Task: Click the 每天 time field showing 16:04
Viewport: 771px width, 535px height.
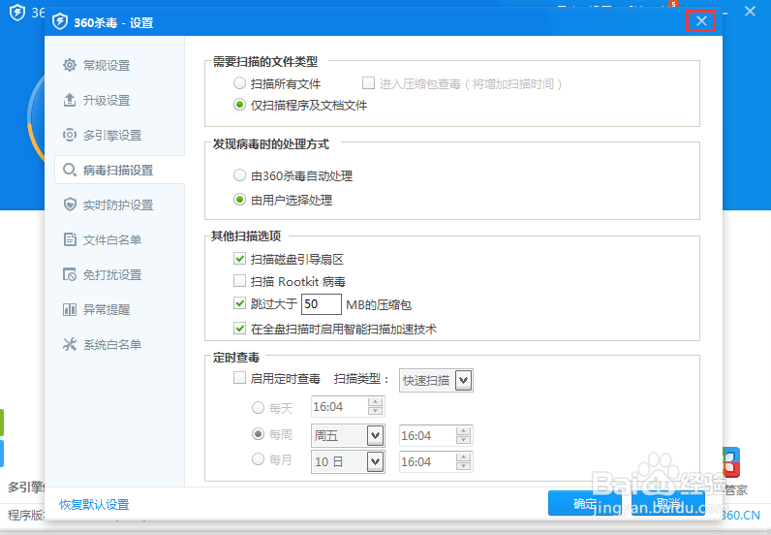Action: coord(348,406)
